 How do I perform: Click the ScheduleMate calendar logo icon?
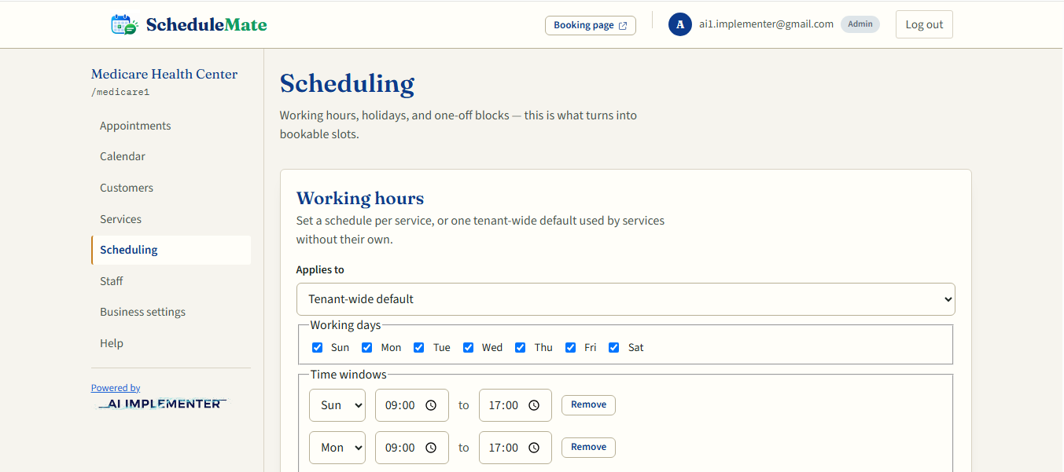(124, 24)
